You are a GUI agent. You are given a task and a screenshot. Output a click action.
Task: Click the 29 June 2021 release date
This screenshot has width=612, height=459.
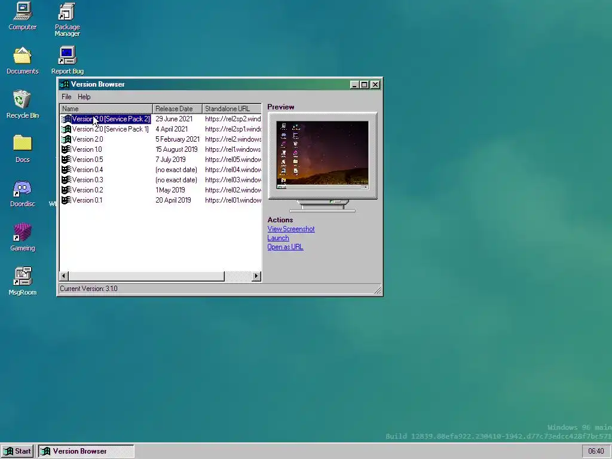[174, 119]
